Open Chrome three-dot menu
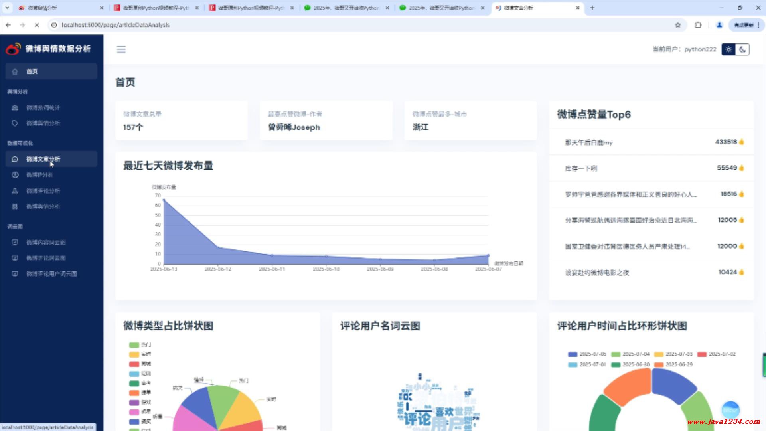 [x=758, y=25]
